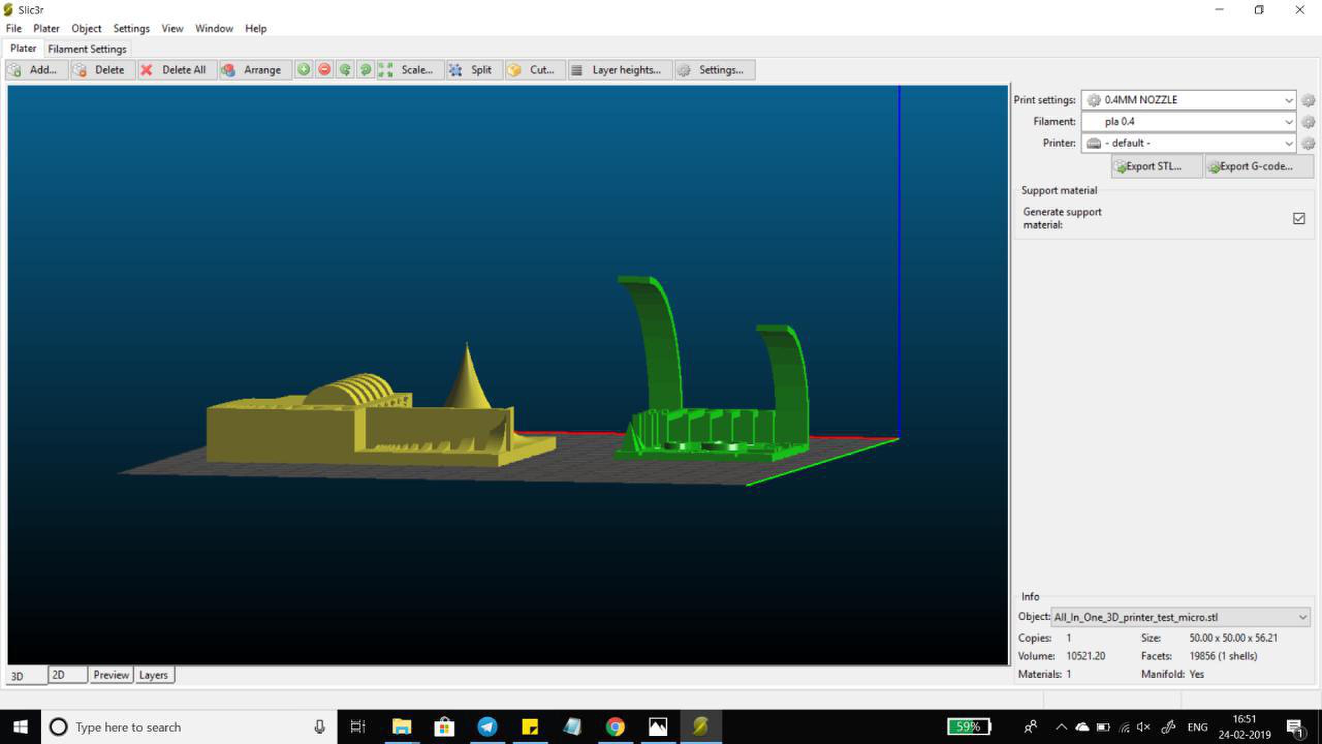Open Telegram from the taskbar
1322x744 pixels.
click(x=486, y=727)
